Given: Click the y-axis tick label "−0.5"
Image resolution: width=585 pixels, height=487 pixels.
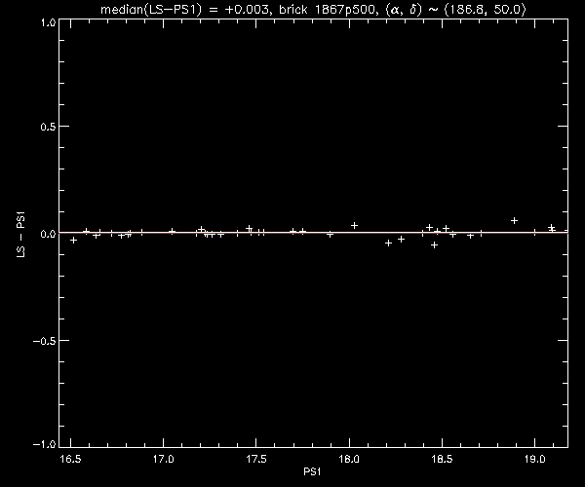Looking at the screenshot, I should click(45, 341).
